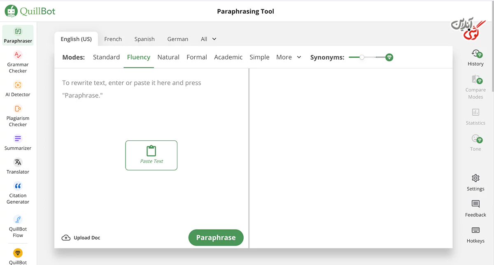Select the Academic mode
The width and height of the screenshot is (494, 265).
pos(228,57)
